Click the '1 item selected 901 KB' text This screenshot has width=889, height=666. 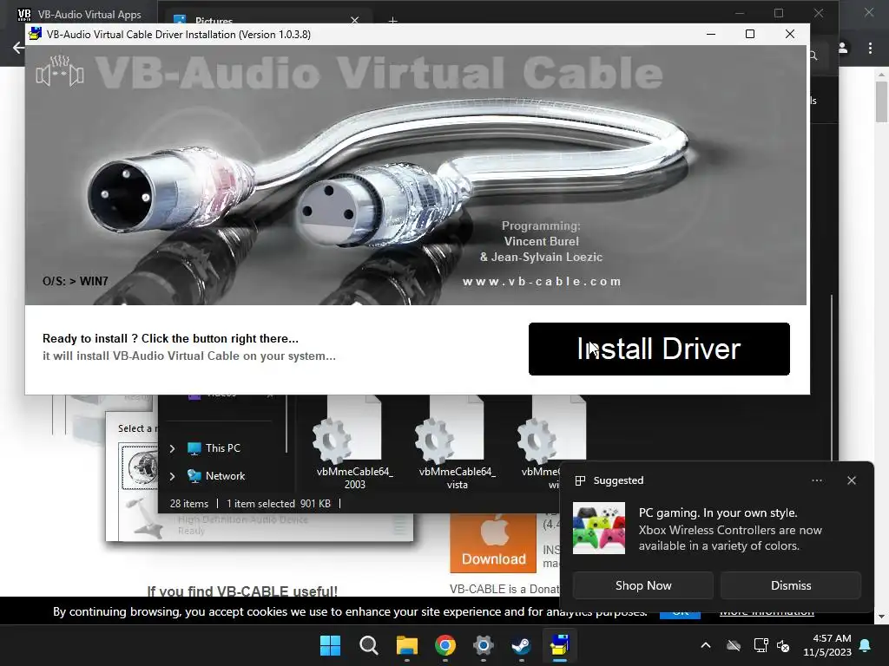pos(279,504)
